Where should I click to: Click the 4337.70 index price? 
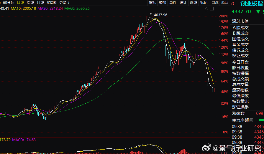(241, 11)
